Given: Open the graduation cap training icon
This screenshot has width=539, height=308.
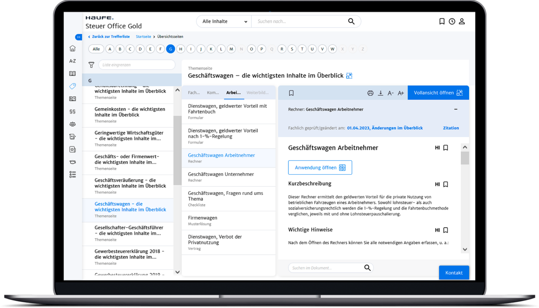Looking at the screenshot, I should pos(72,162).
